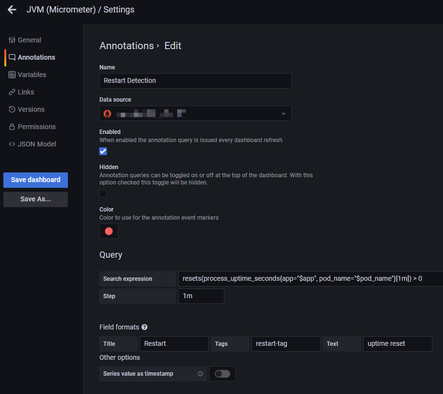Image resolution: width=443 pixels, height=394 pixels.
Task: Click the Field formats help icon
Action: pos(144,328)
